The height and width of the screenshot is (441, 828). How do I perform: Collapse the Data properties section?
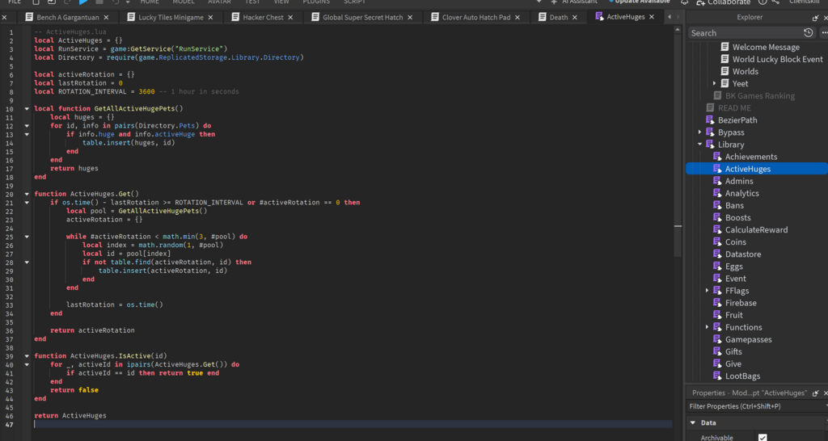pos(692,422)
